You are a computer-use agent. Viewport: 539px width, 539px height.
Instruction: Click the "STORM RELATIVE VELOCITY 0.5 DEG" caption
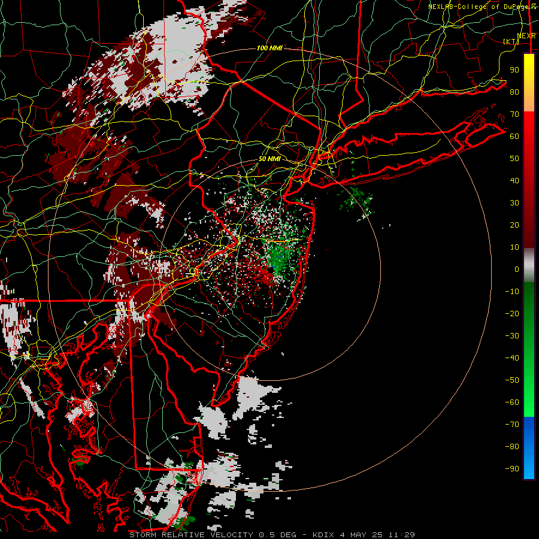[x=213, y=535]
